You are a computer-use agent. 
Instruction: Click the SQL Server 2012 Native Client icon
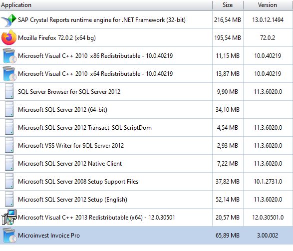(9, 163)
